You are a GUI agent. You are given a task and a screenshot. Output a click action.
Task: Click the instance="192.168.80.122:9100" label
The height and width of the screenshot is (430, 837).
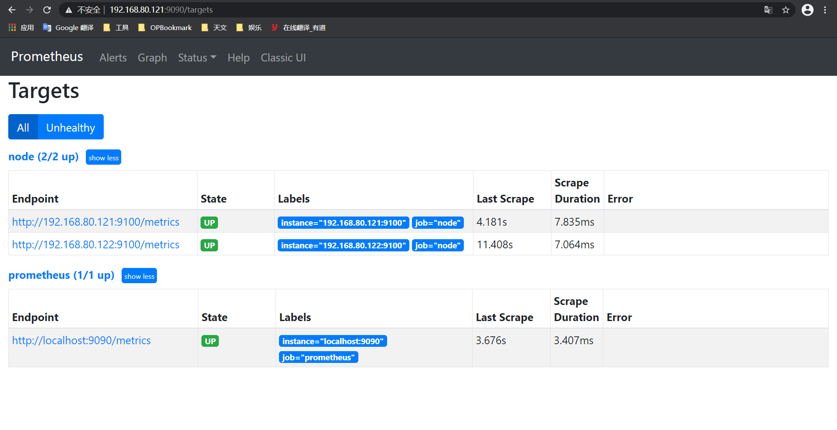343,245
